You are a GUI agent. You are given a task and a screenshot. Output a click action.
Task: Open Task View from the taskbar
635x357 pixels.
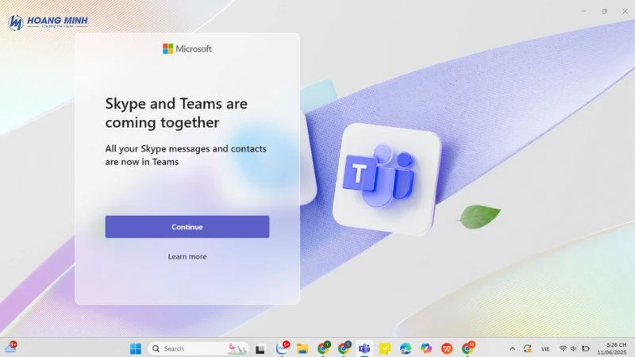260,348
